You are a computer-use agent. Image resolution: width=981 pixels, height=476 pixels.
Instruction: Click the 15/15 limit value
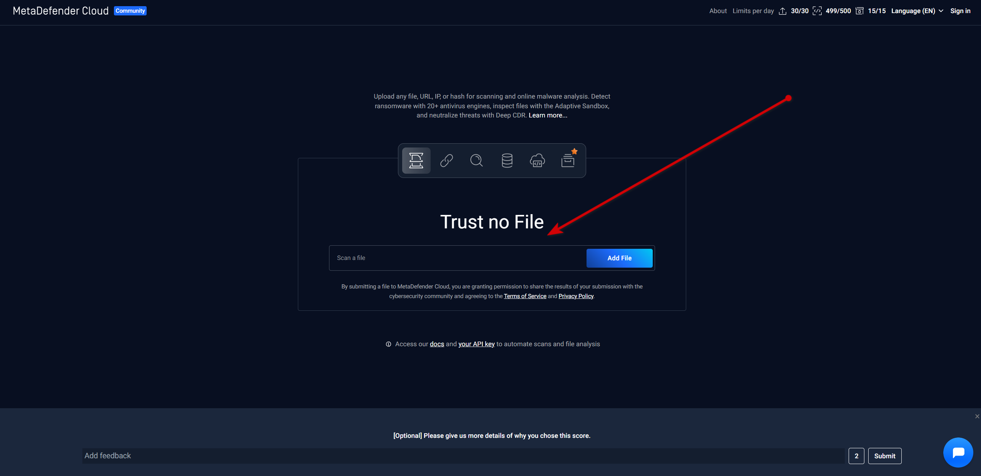[x=877, y=11]
